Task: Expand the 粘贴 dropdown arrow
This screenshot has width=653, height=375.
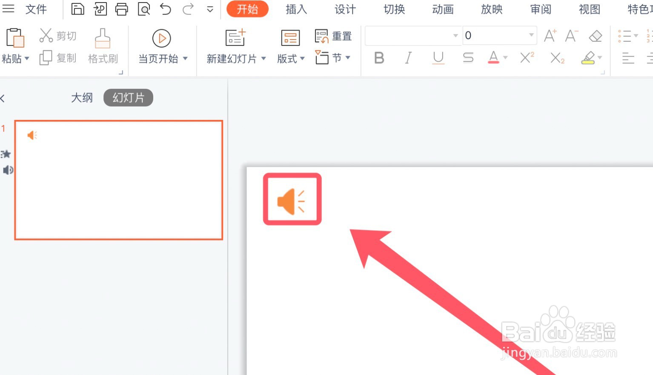Action: (27, 58)
